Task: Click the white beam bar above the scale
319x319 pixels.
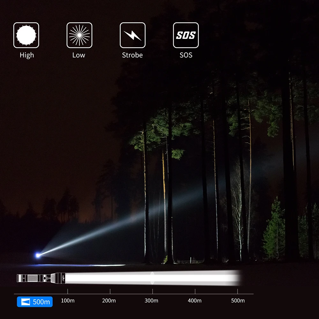Action: coord(154,278)
